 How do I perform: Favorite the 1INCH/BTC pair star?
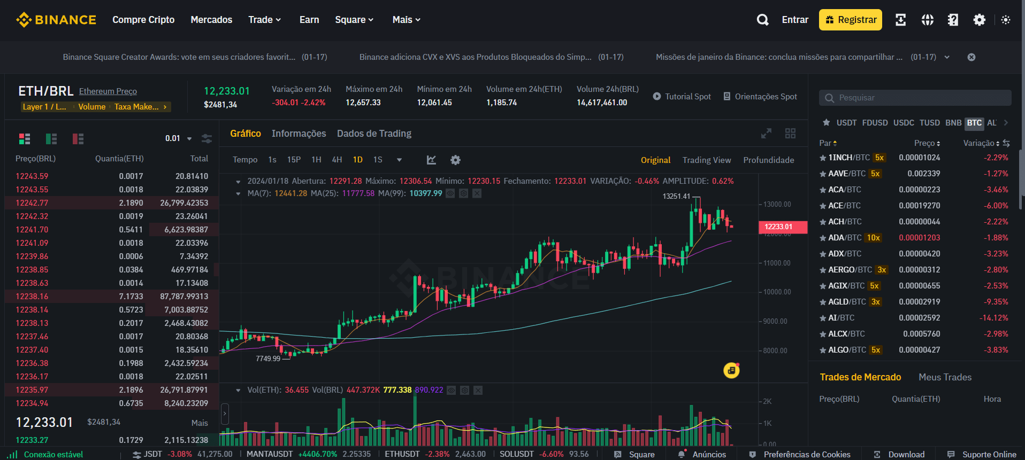pos(823,158)
